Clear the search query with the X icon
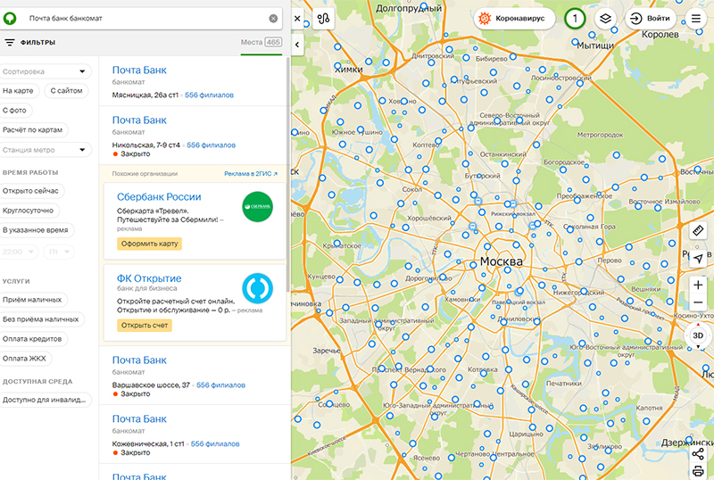Screen dimensions: 714x480 [273, 18]
